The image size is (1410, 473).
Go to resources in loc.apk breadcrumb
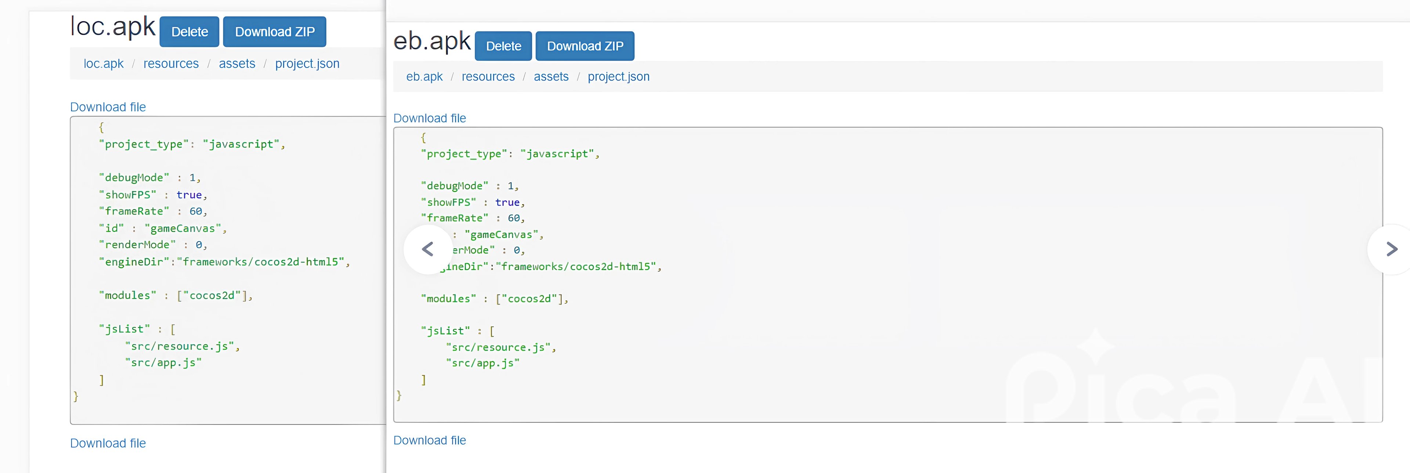point(171,64)
